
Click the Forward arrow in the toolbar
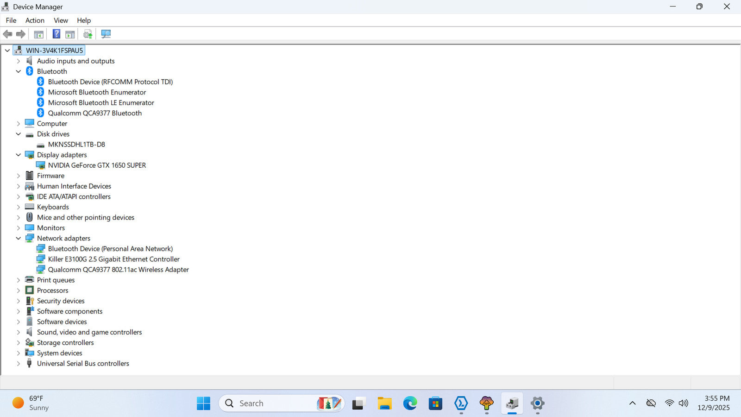(21, 34)
